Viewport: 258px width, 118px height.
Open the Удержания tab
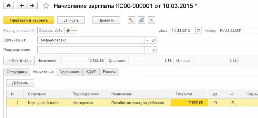(69, 72)
